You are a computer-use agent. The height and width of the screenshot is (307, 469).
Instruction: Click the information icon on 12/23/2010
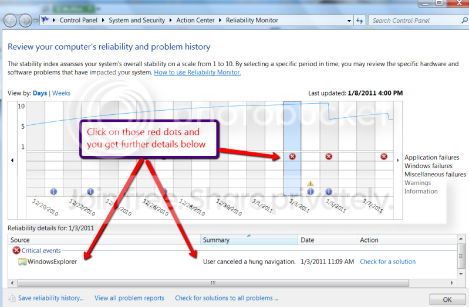tap(90, 192)
